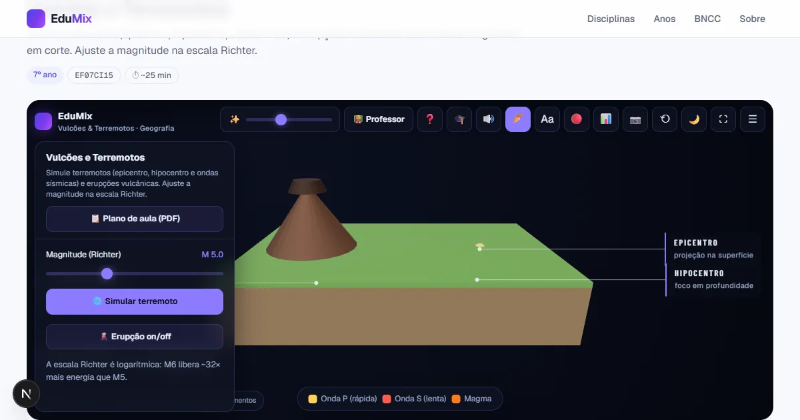Open the hamburger menu in the toolbar
Screen dimensions: 800x420
click(753, 119)
